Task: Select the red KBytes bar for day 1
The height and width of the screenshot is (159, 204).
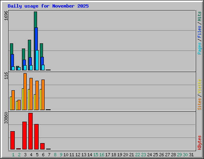Action: [12, 140]
